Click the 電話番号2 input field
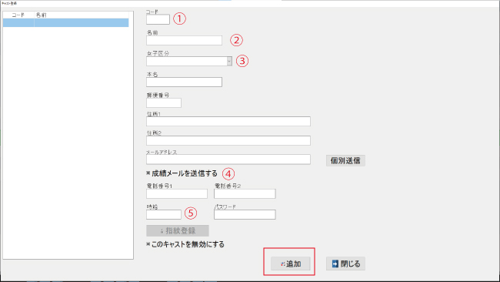The height and width of the screenshot is (282, 500). click(x=245, y=193)
